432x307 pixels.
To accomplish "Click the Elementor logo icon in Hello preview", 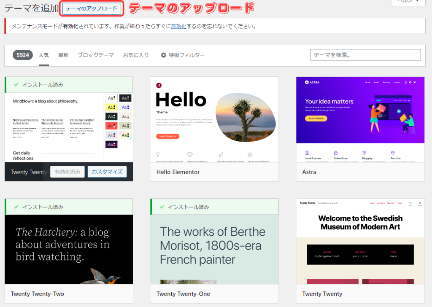I will pyautogui.click(x=159, y=85).
